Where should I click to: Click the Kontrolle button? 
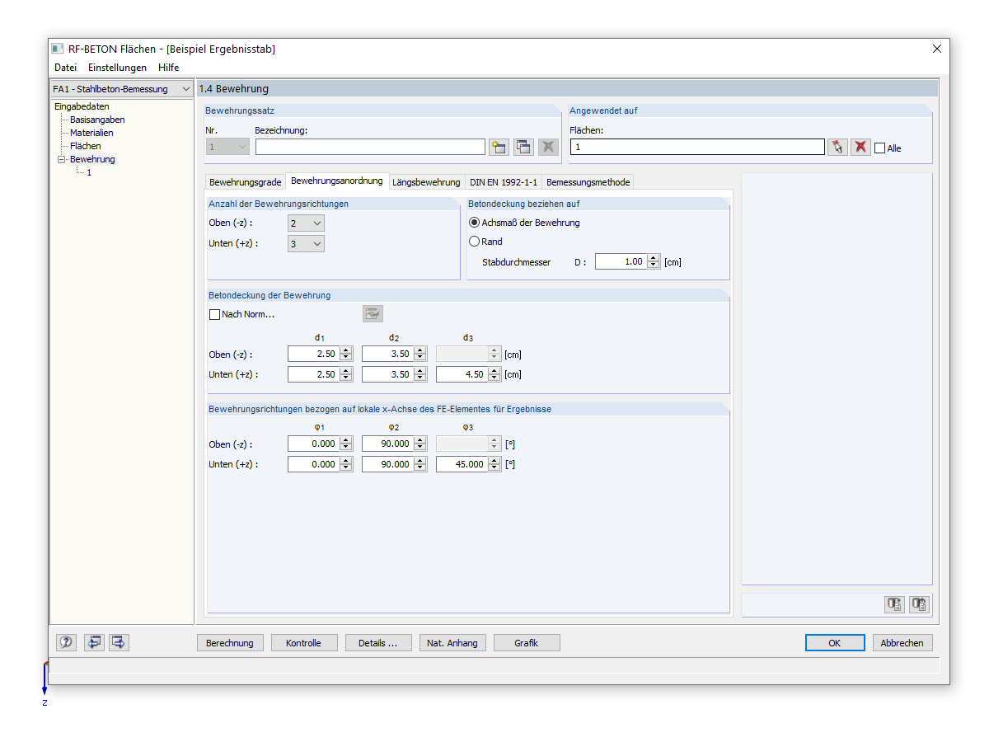tap(303, 643)
